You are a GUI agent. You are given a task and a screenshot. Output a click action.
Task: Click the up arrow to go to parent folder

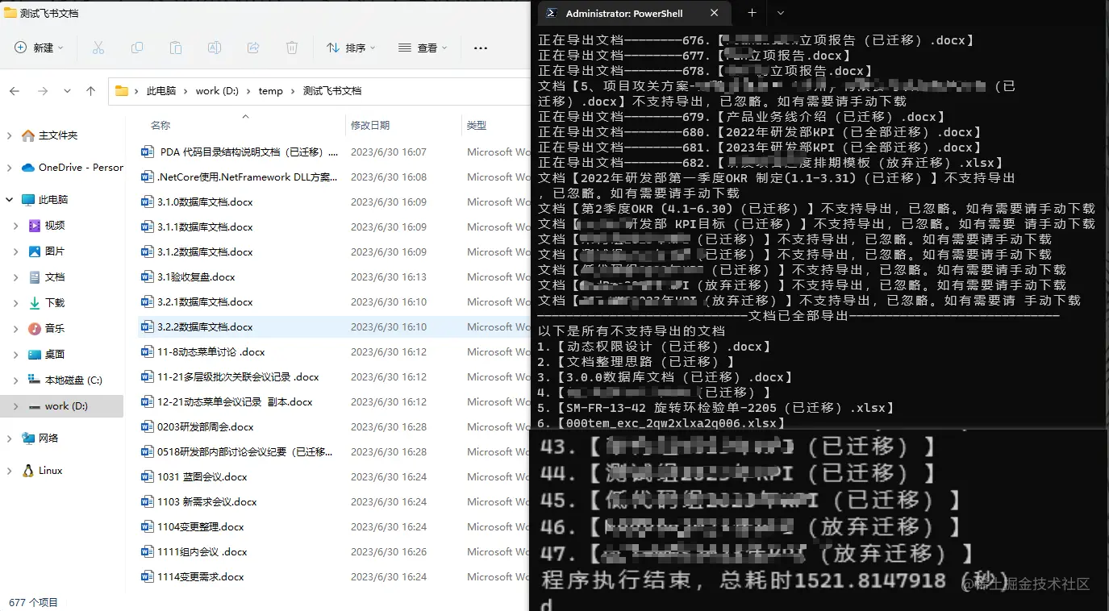pyautogui.click(x=90, y=90)
